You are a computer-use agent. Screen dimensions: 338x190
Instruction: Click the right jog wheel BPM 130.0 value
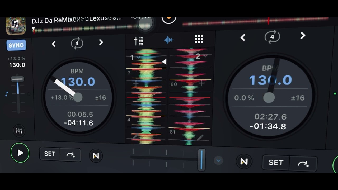coord(270,80)
